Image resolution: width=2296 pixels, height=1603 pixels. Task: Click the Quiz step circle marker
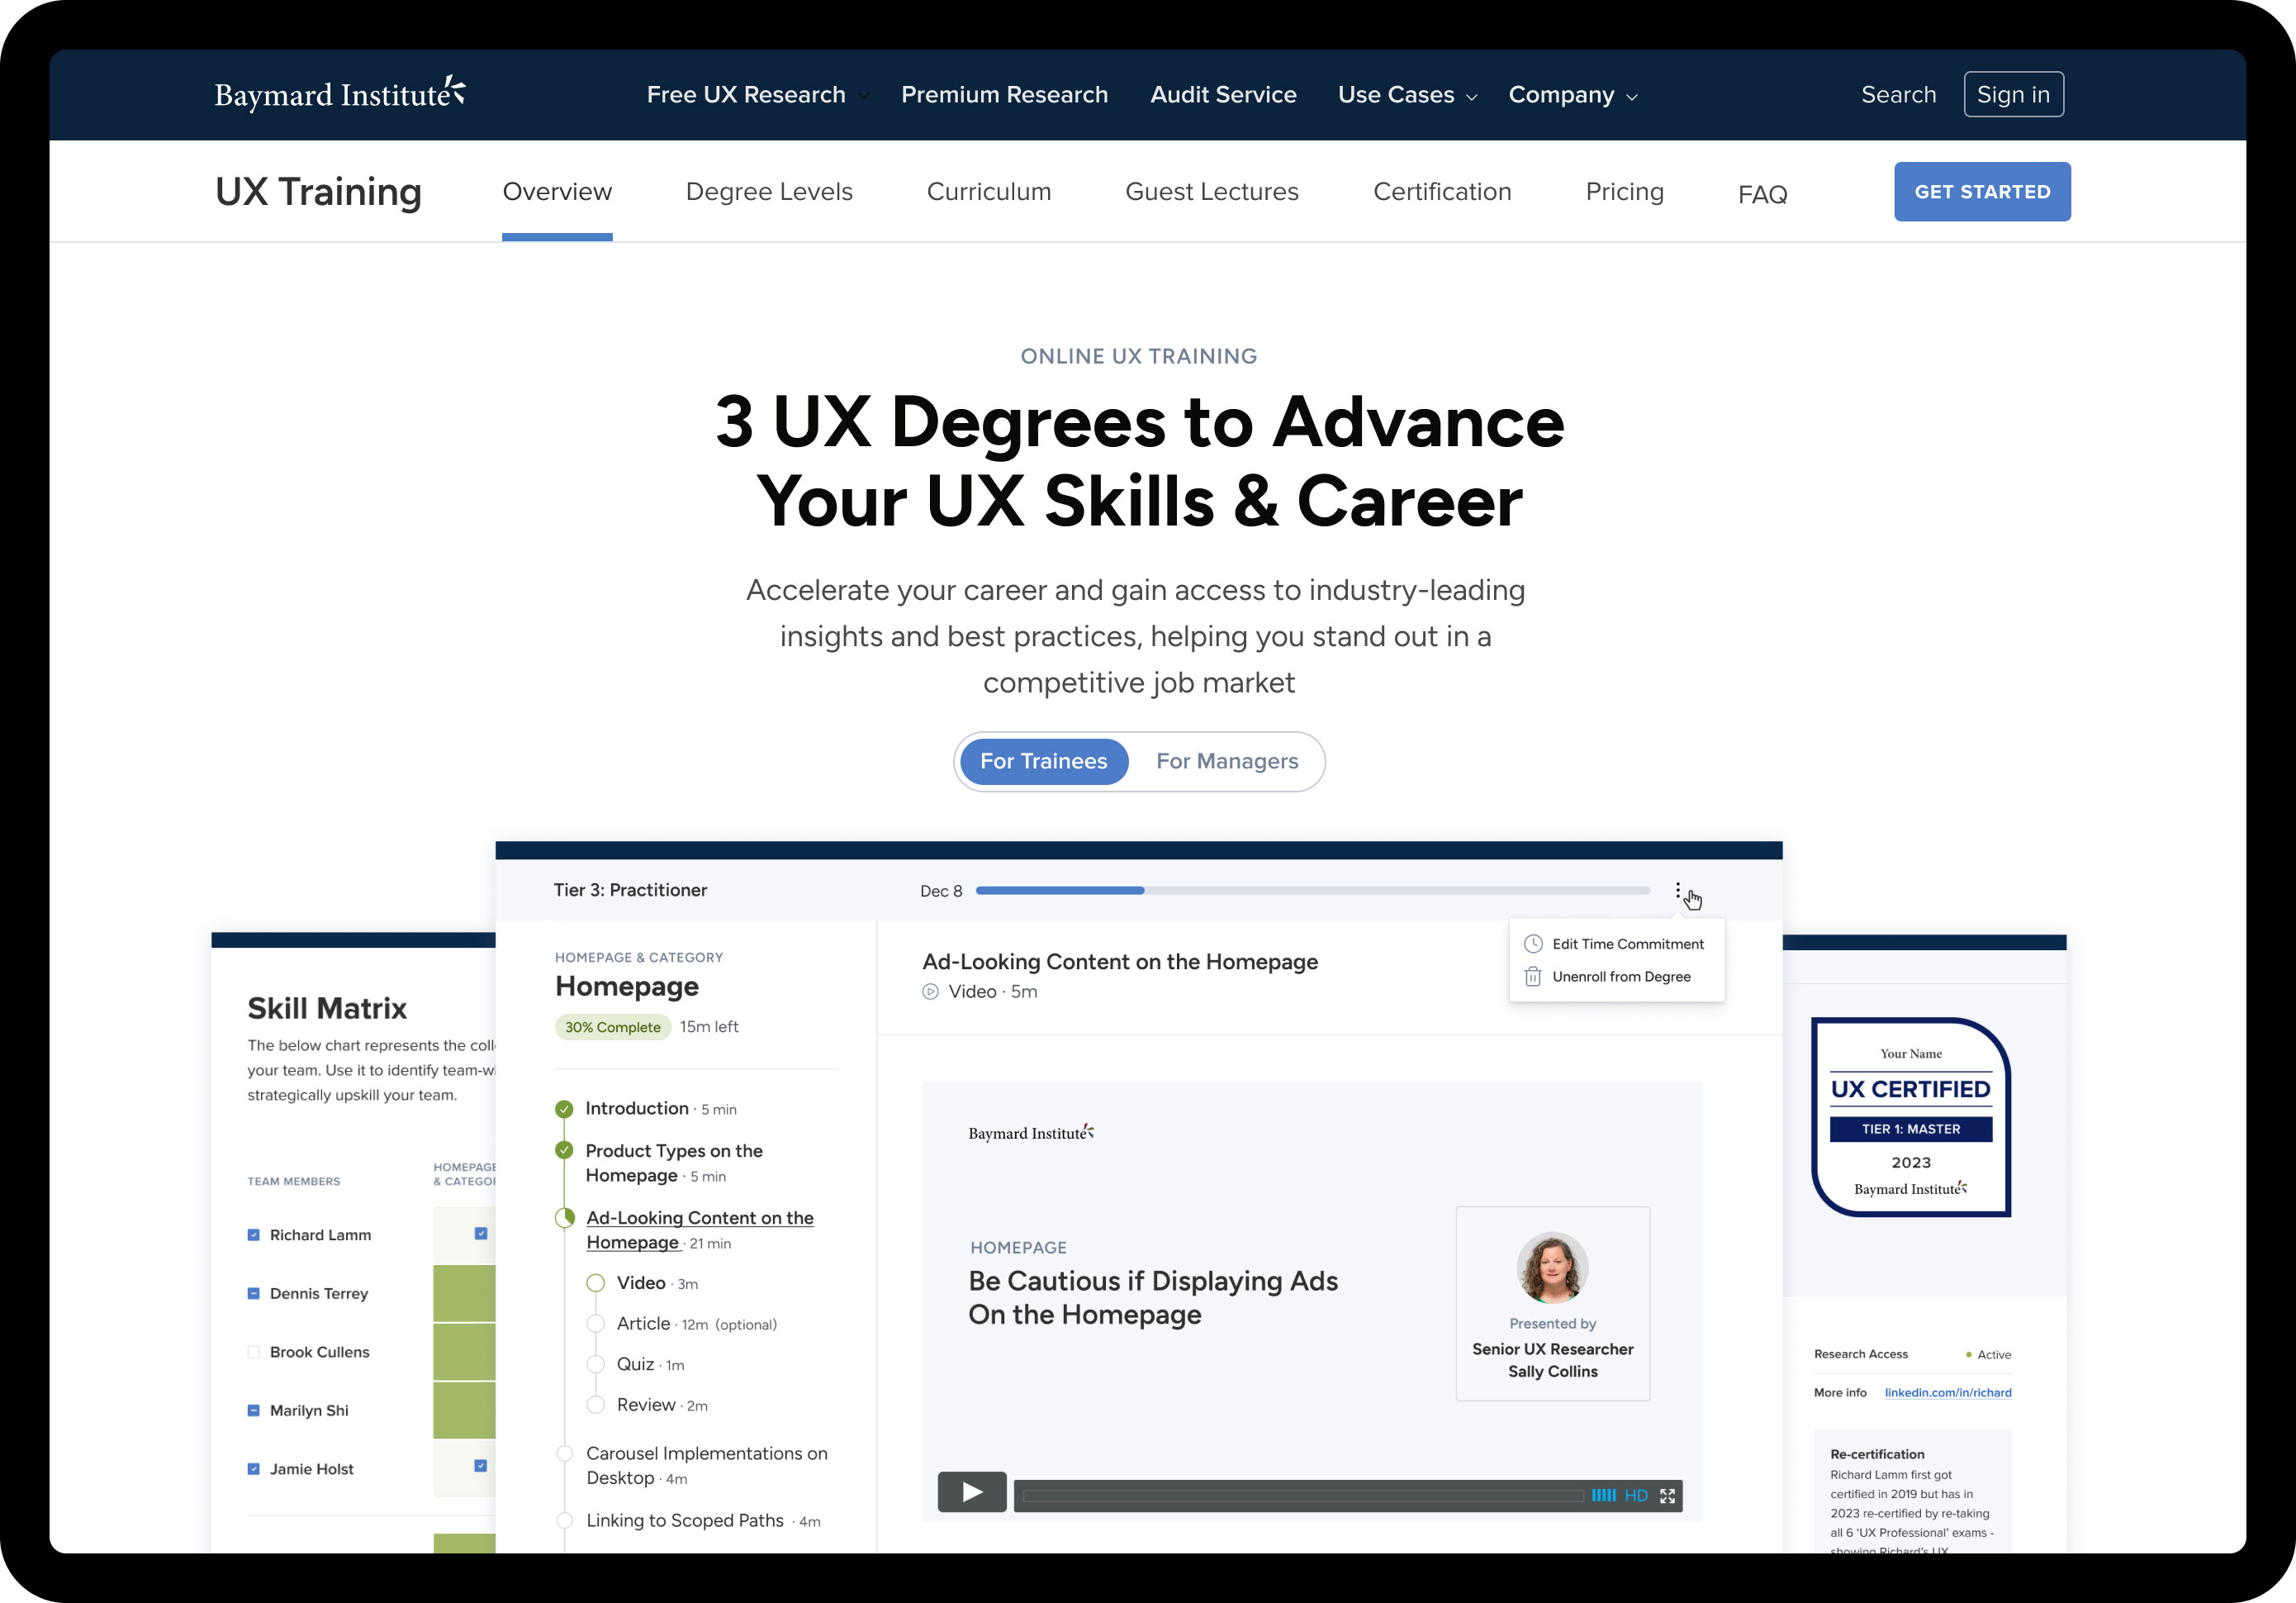point(595,1364)
